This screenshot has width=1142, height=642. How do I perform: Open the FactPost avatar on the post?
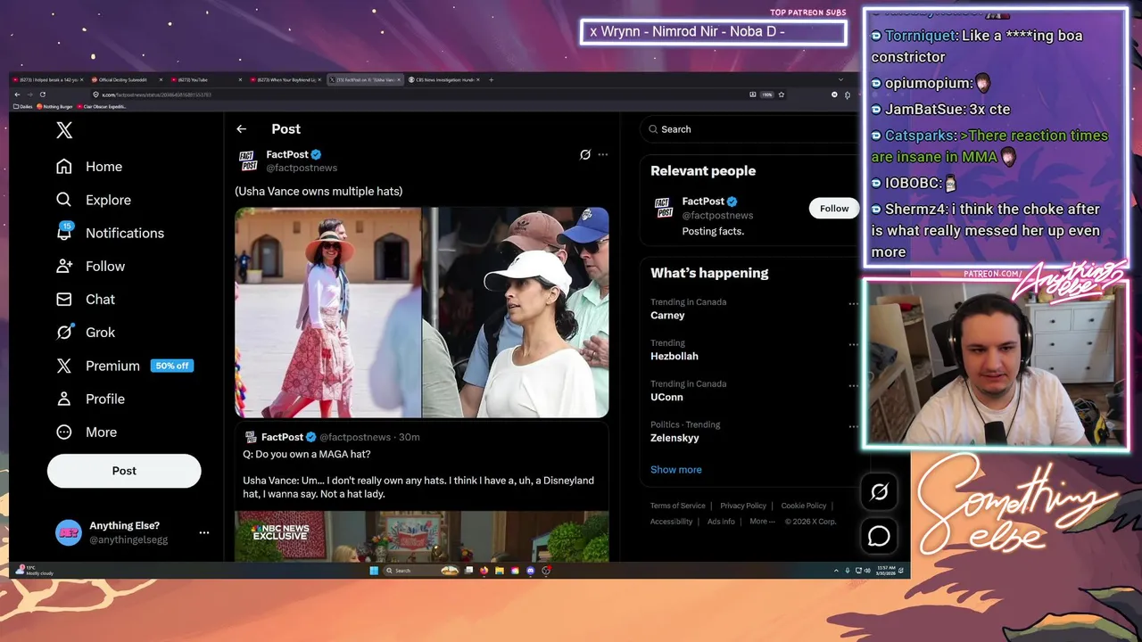[x=249, y=160]
